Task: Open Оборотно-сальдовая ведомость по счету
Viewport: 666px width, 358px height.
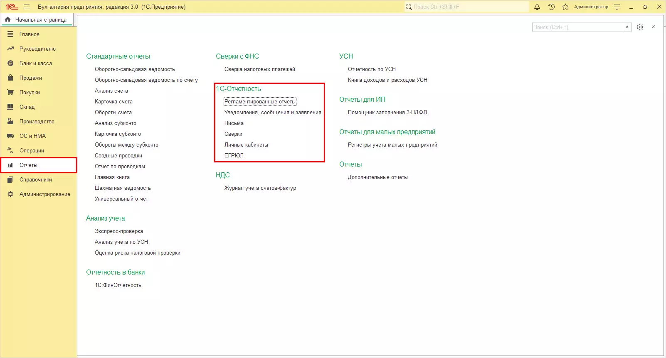Action: [x=146, y=80]
